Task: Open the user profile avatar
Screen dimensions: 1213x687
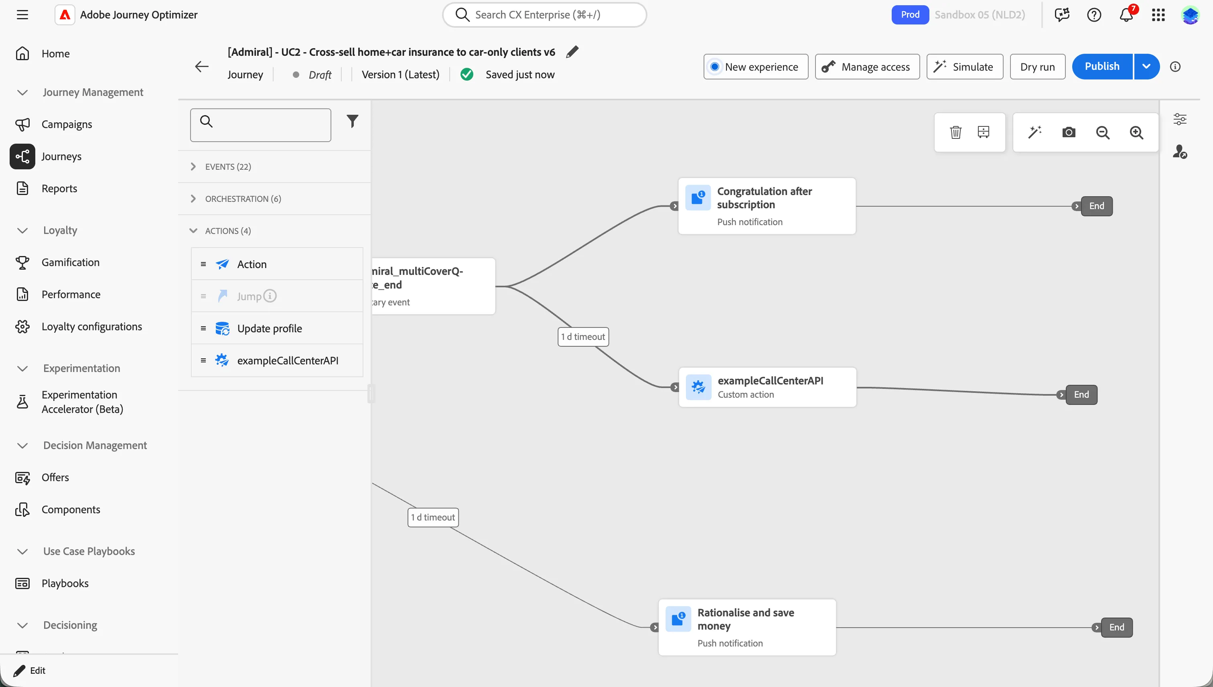Action: pos(1191,14)
